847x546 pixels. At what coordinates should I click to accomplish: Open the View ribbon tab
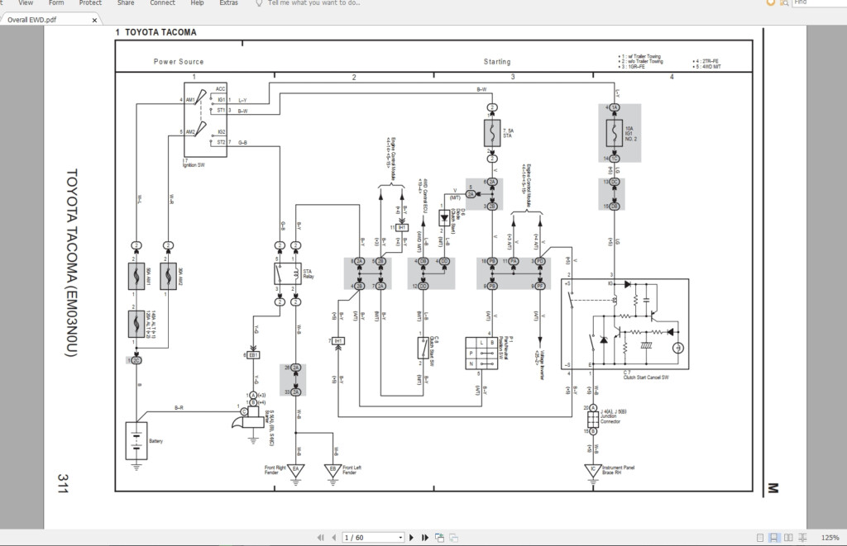[26, 2]
